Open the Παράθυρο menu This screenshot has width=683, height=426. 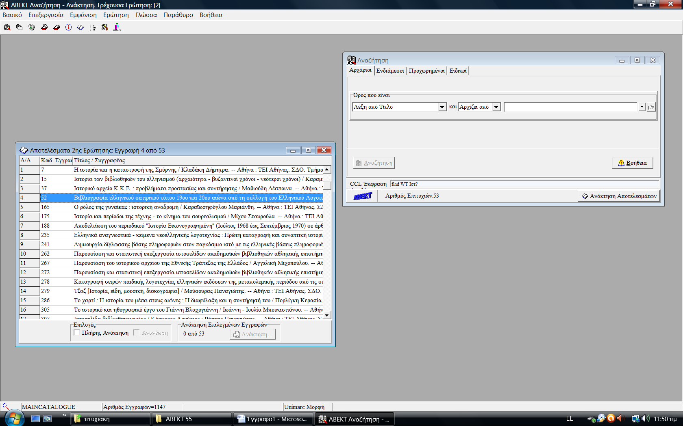[178, 15]
